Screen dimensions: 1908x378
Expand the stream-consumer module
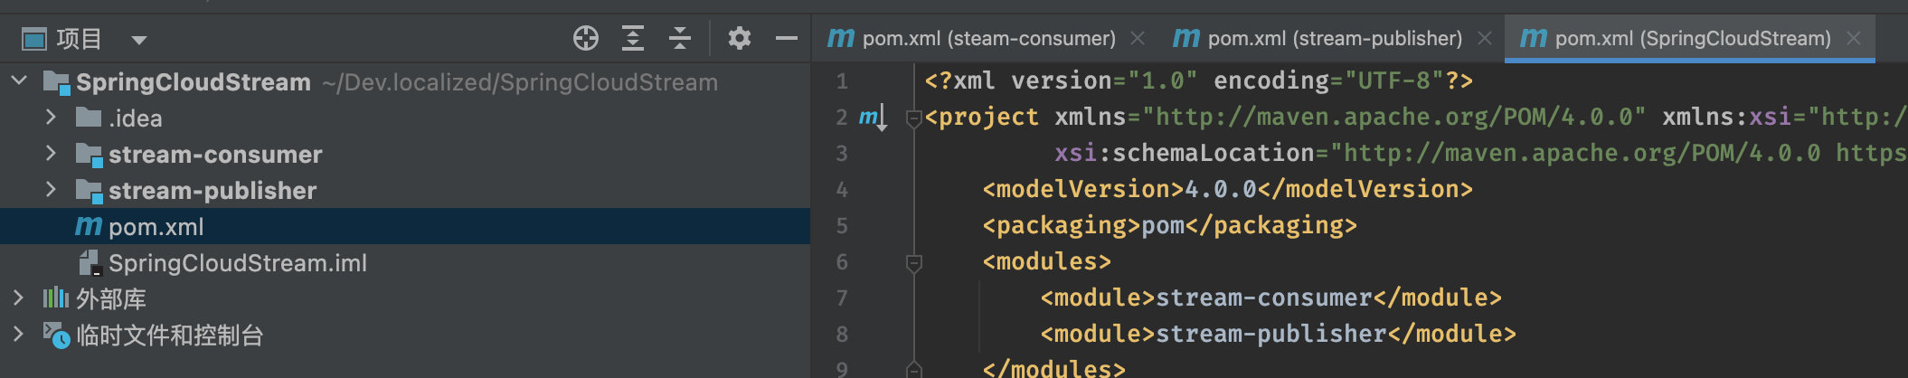coord(51,154)
